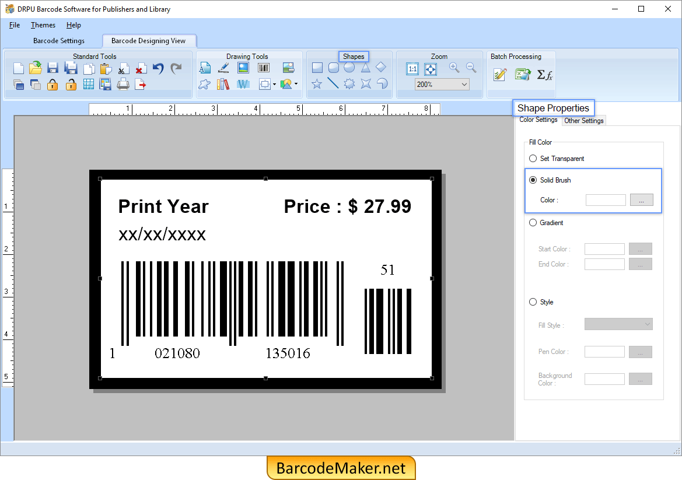Screen dimensions: 682x480
Task: Create a new blank label document
Action: coord(18,68)
